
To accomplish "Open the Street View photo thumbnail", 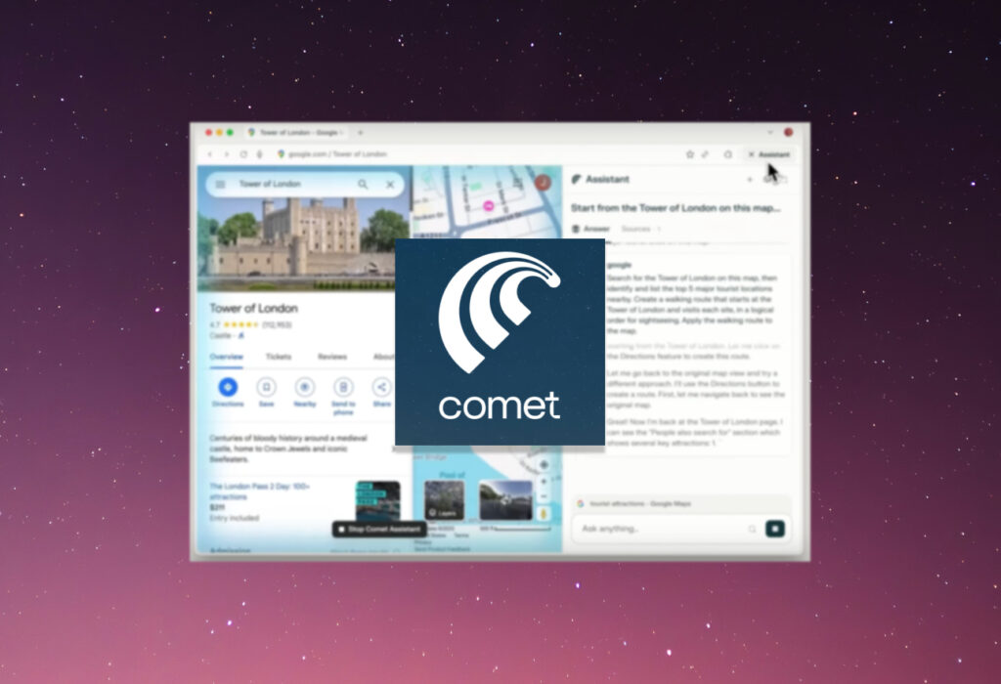I will pos(505,501).
